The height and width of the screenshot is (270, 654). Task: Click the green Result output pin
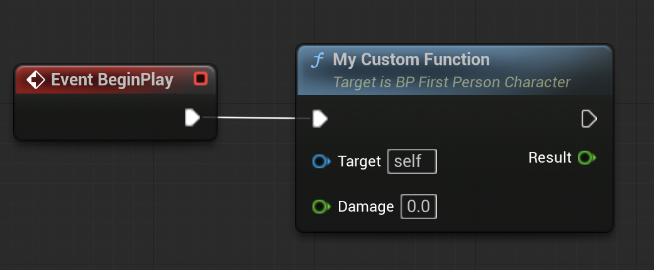coord(587,158)
